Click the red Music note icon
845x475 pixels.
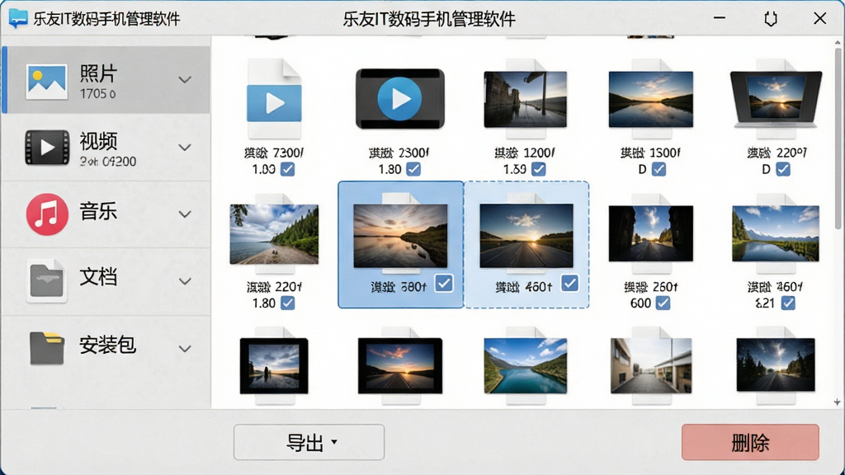point(47,214)
